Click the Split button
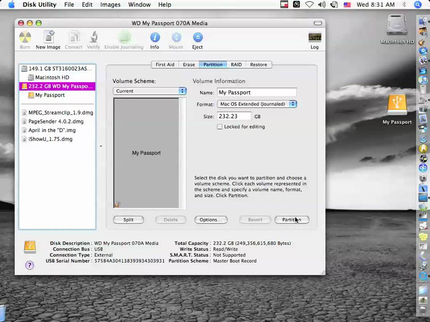This screenshot has width=430, height=322. click(x=129, y=220)
